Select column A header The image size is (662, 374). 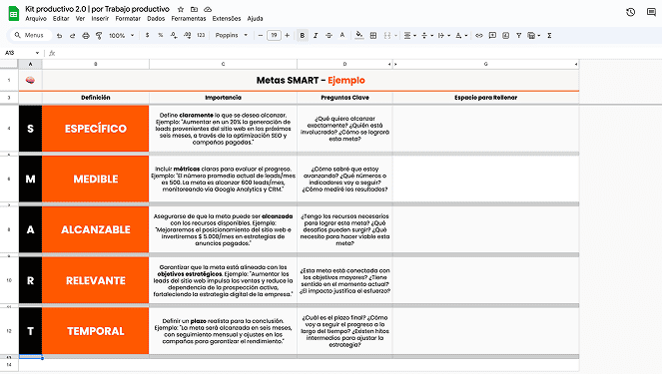(30, 64)
